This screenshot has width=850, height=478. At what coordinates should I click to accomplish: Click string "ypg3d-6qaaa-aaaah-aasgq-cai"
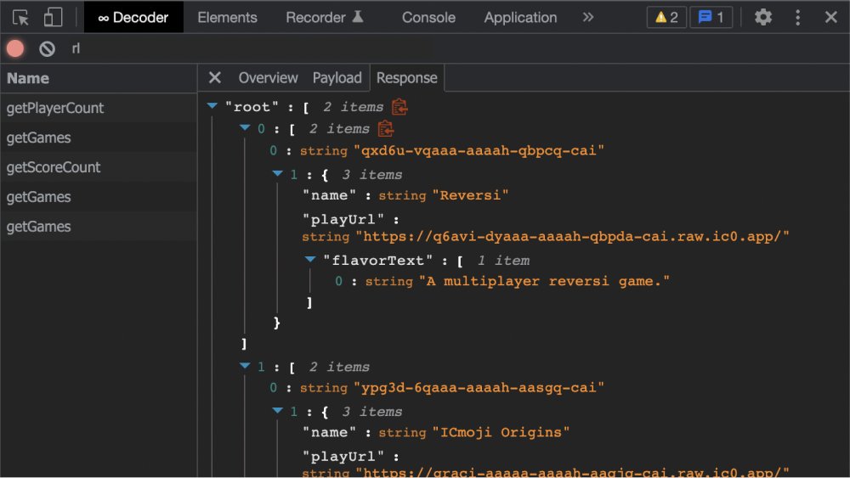click(x=479, y=388)
